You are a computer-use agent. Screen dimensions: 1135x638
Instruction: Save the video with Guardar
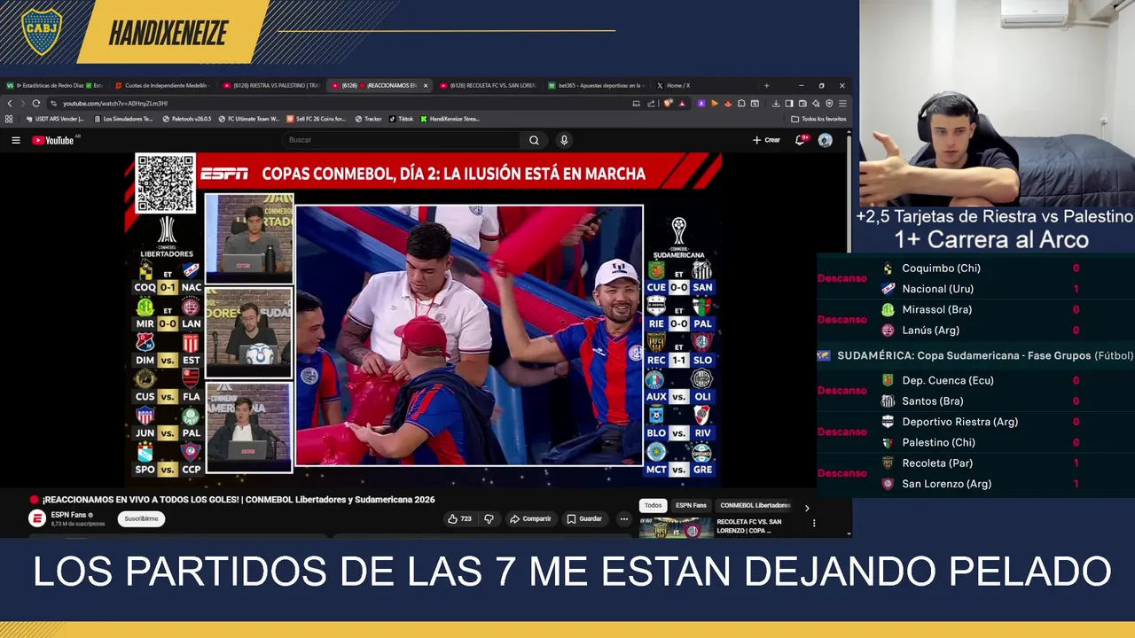[x=584, y=519]
